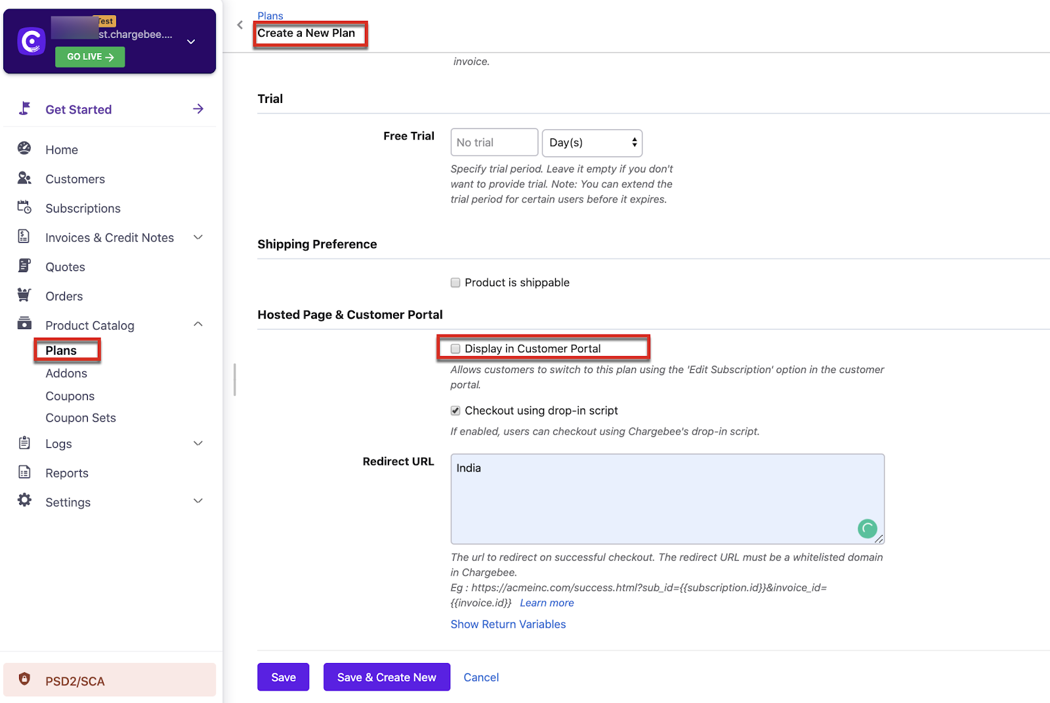Viewport: 1050px width, 703px height.
Task: Open the Day(s) trial period dropdown
Action: pos(591,142)
